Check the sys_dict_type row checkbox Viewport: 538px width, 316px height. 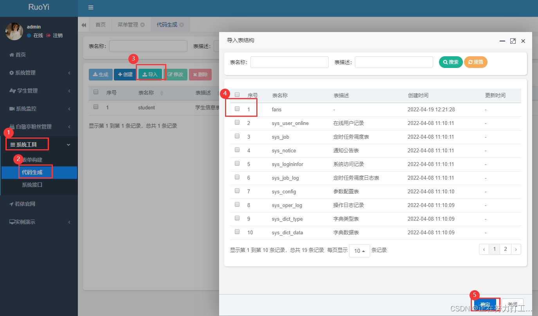coord(237,218)
